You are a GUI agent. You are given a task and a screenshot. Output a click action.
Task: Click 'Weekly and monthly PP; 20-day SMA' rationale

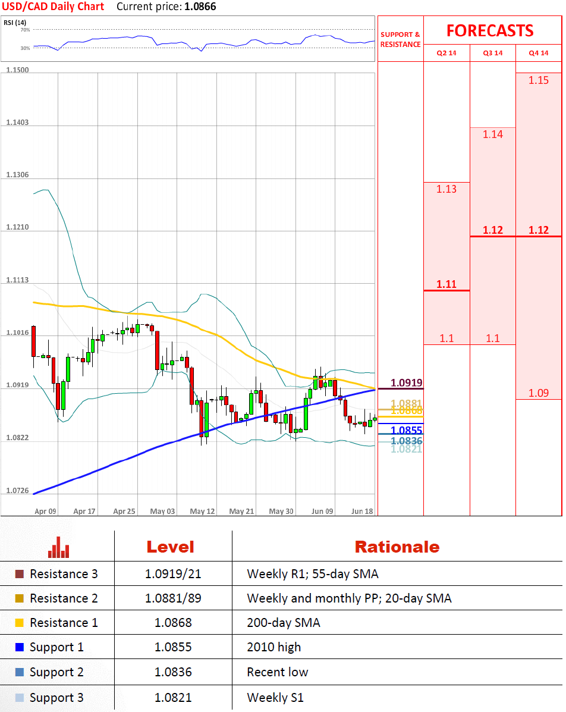pyautogui.click(x=350, y=598)
